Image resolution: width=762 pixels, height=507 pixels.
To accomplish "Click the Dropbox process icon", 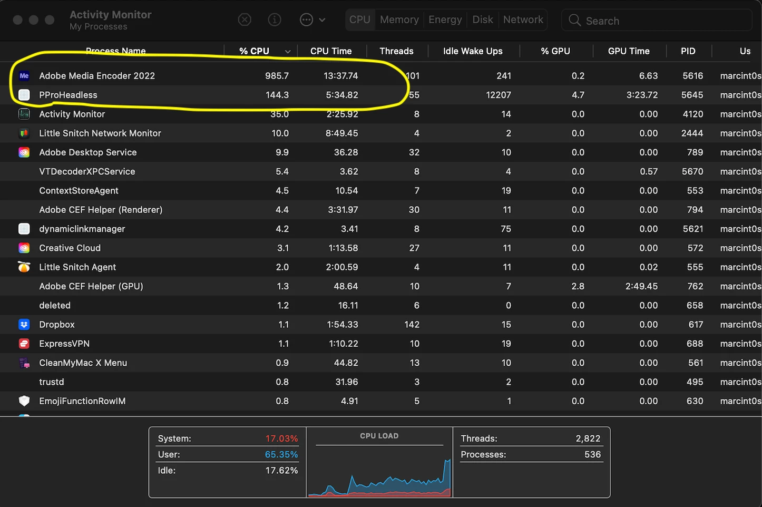I will (24, 325).
